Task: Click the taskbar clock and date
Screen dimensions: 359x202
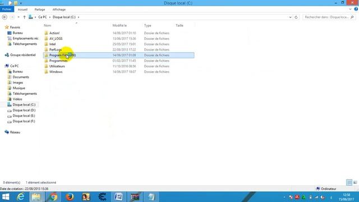Action: 347,197
